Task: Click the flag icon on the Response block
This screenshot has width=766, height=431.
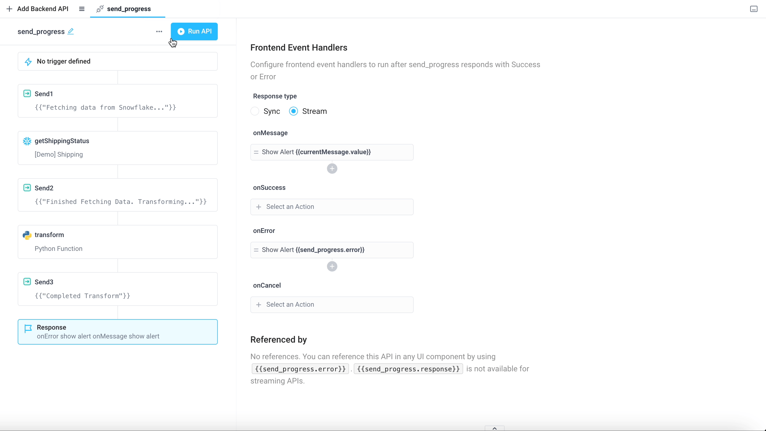Action: click(x=28, y=328)
